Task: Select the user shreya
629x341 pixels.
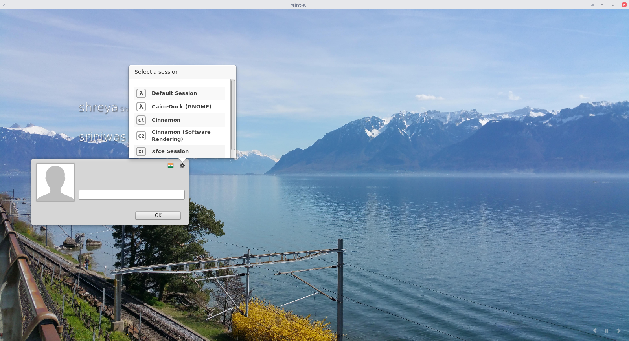Action: (x=98, y=107)
